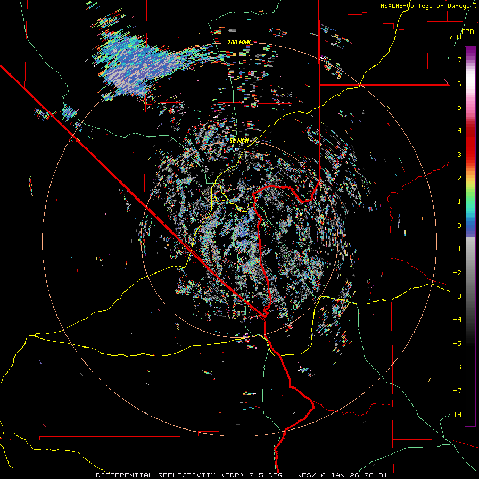The height and width of the screenshot is (479, 479).
Task: Click the positive 7 dB scale value
Action: point(459,60)
